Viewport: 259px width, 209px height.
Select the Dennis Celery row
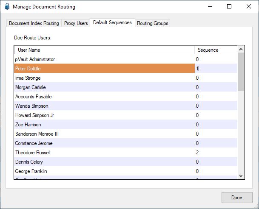pos(126,162)
